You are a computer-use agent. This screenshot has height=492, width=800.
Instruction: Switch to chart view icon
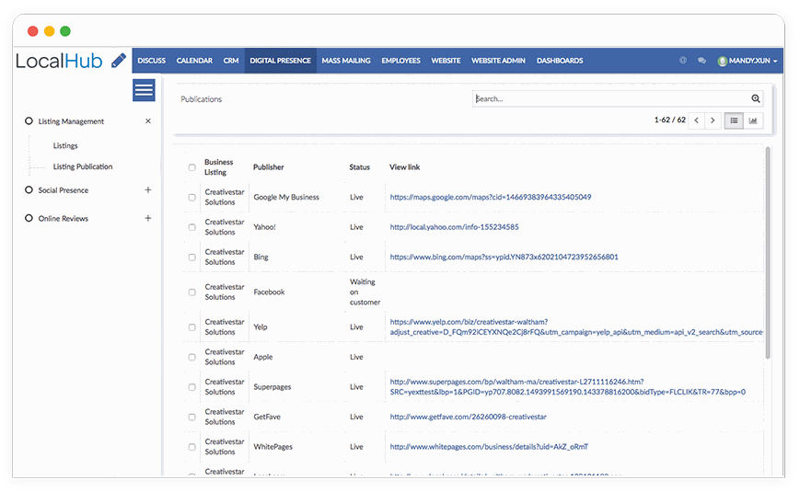click(753, 120)
